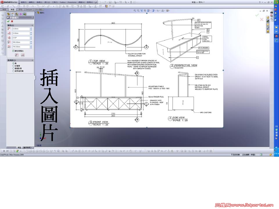Open dropdown arrow next to Rectangle tool
The width and height of the screenshot is (279, 209).
click(x=21, y=6)
